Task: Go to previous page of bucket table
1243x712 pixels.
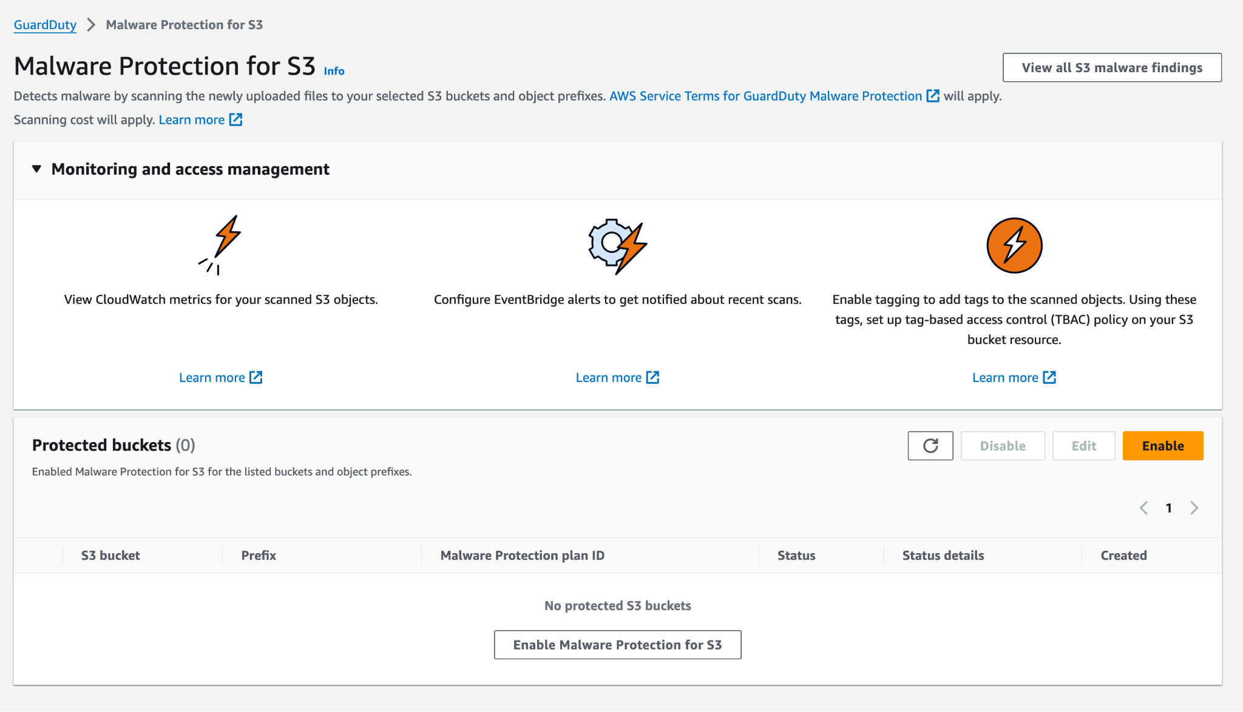Action: [1143, 508]
